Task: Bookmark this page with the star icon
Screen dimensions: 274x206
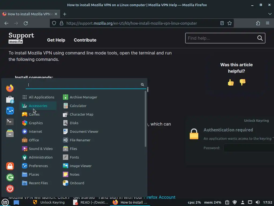Action: [229, 23]
